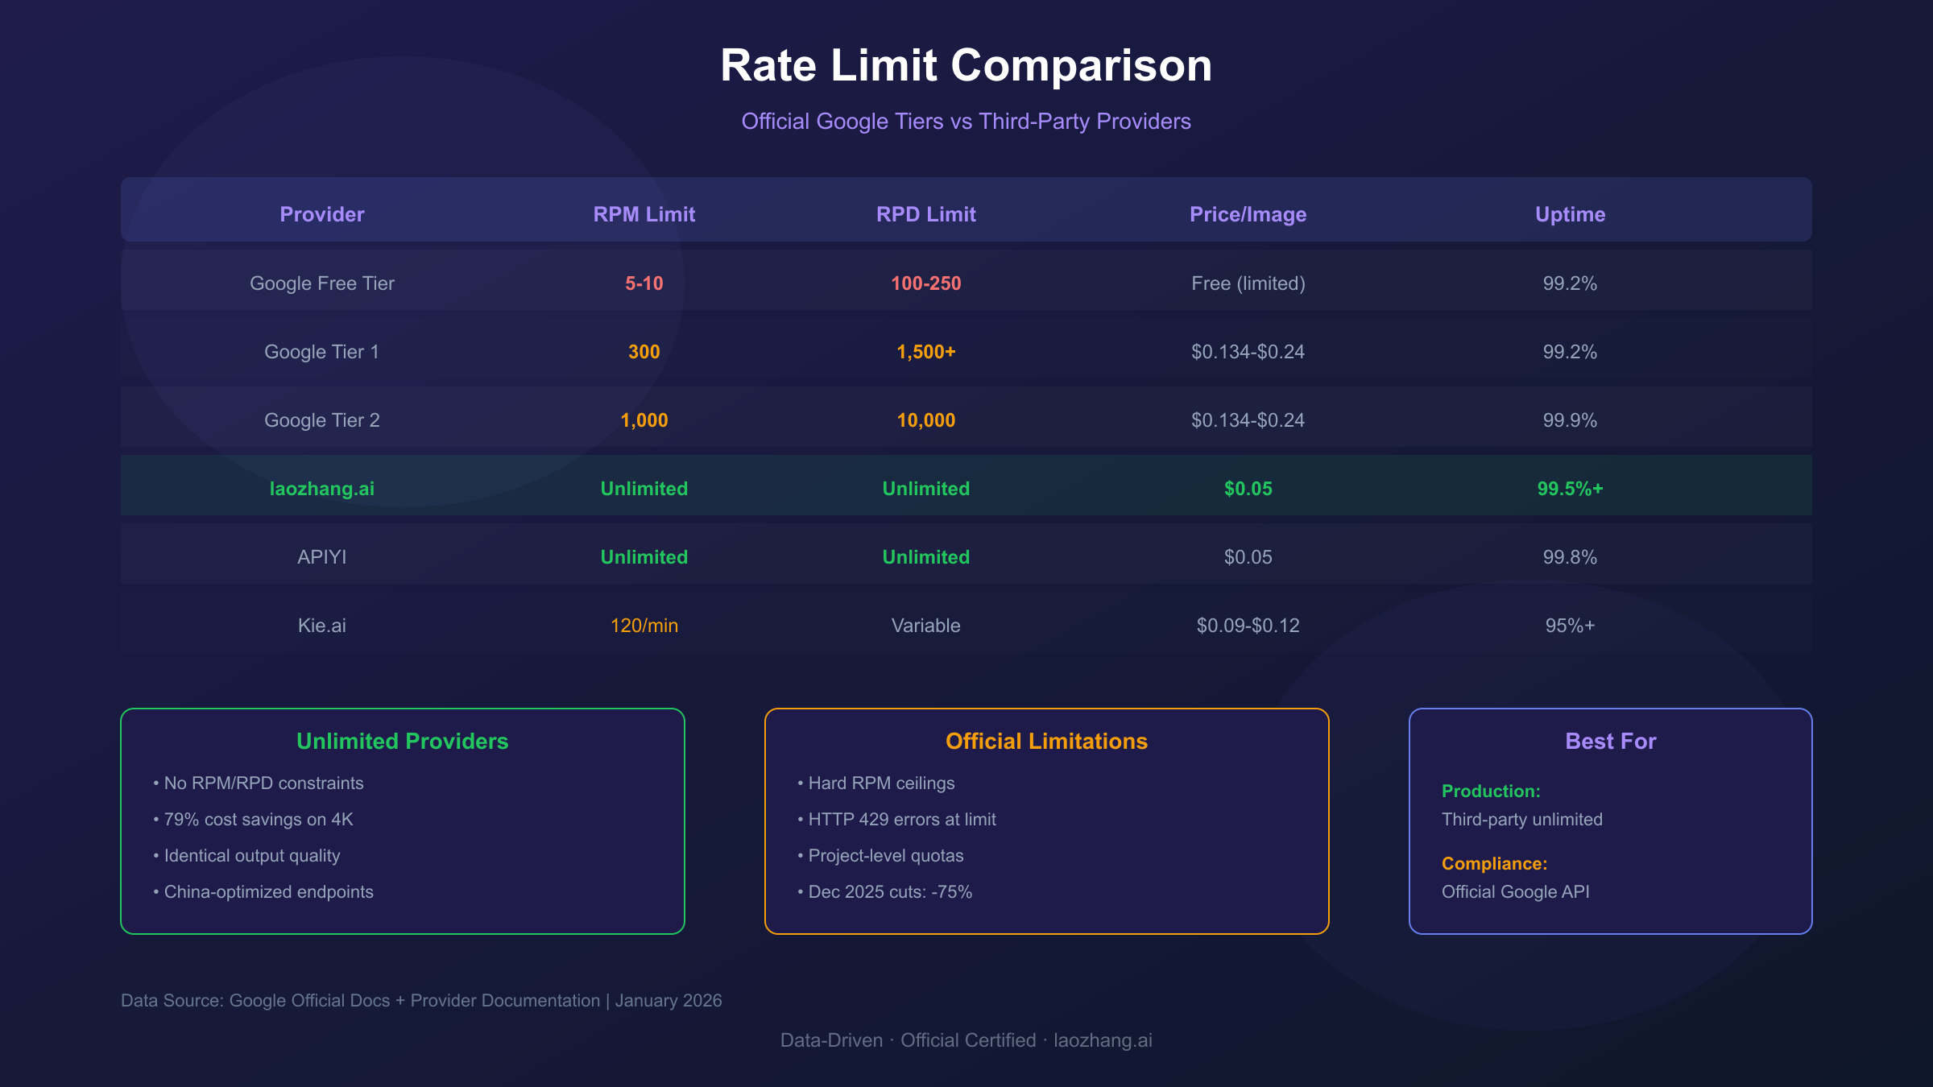Click the Provider column header
The width and height of the screenshot is (1933, 1087).
pyautogui.click(x=321, y=214)
